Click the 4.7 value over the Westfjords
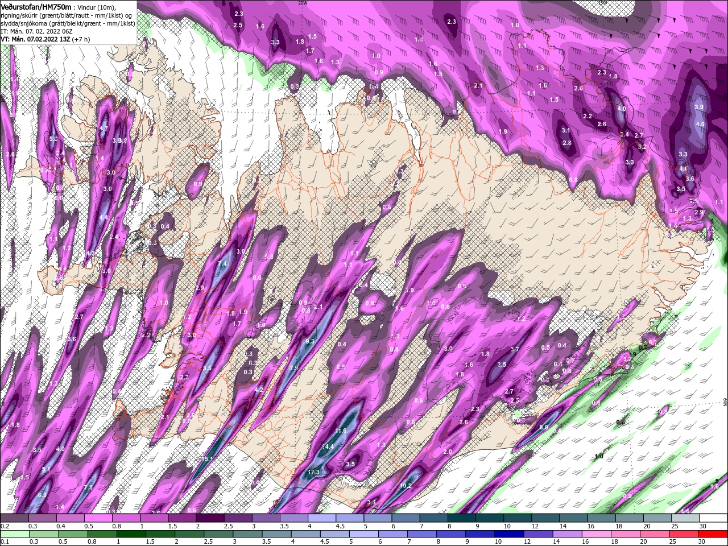 pos(104,129)
